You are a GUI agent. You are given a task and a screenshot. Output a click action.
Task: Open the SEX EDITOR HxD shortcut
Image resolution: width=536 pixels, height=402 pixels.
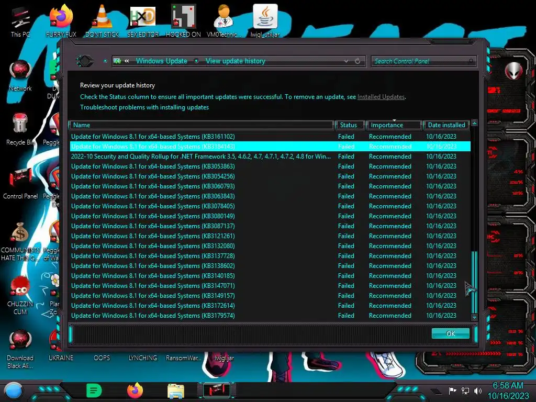tap(143, 22)
